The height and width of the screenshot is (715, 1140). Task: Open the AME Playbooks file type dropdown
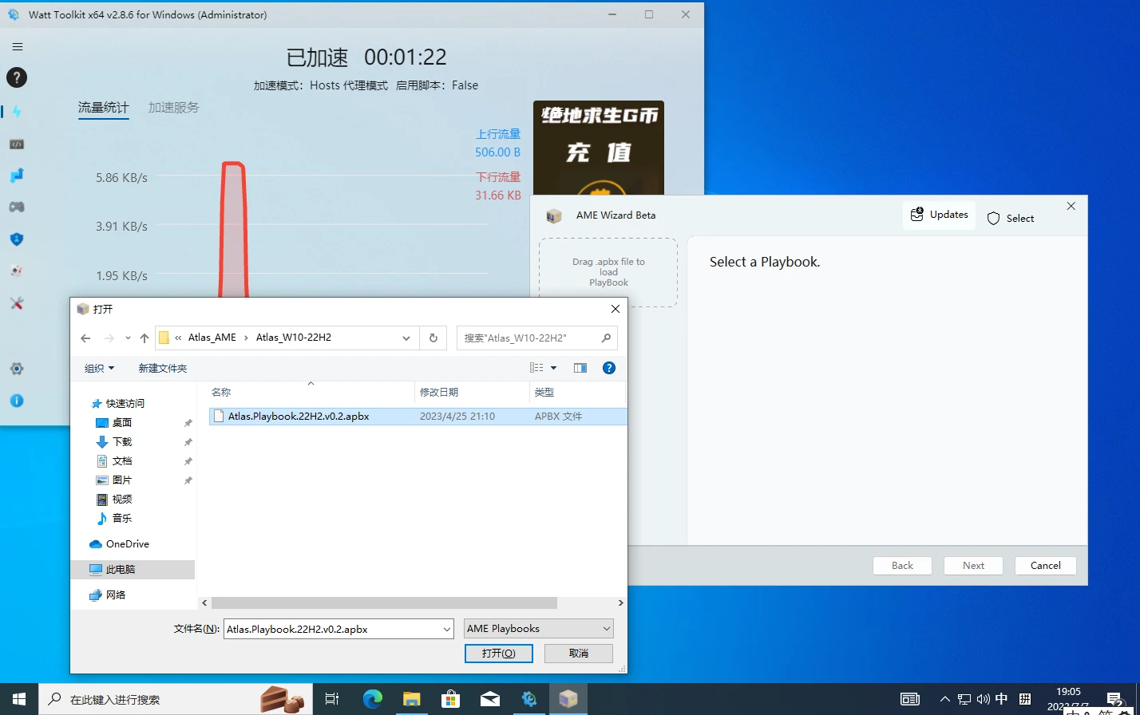coord(539,629)
